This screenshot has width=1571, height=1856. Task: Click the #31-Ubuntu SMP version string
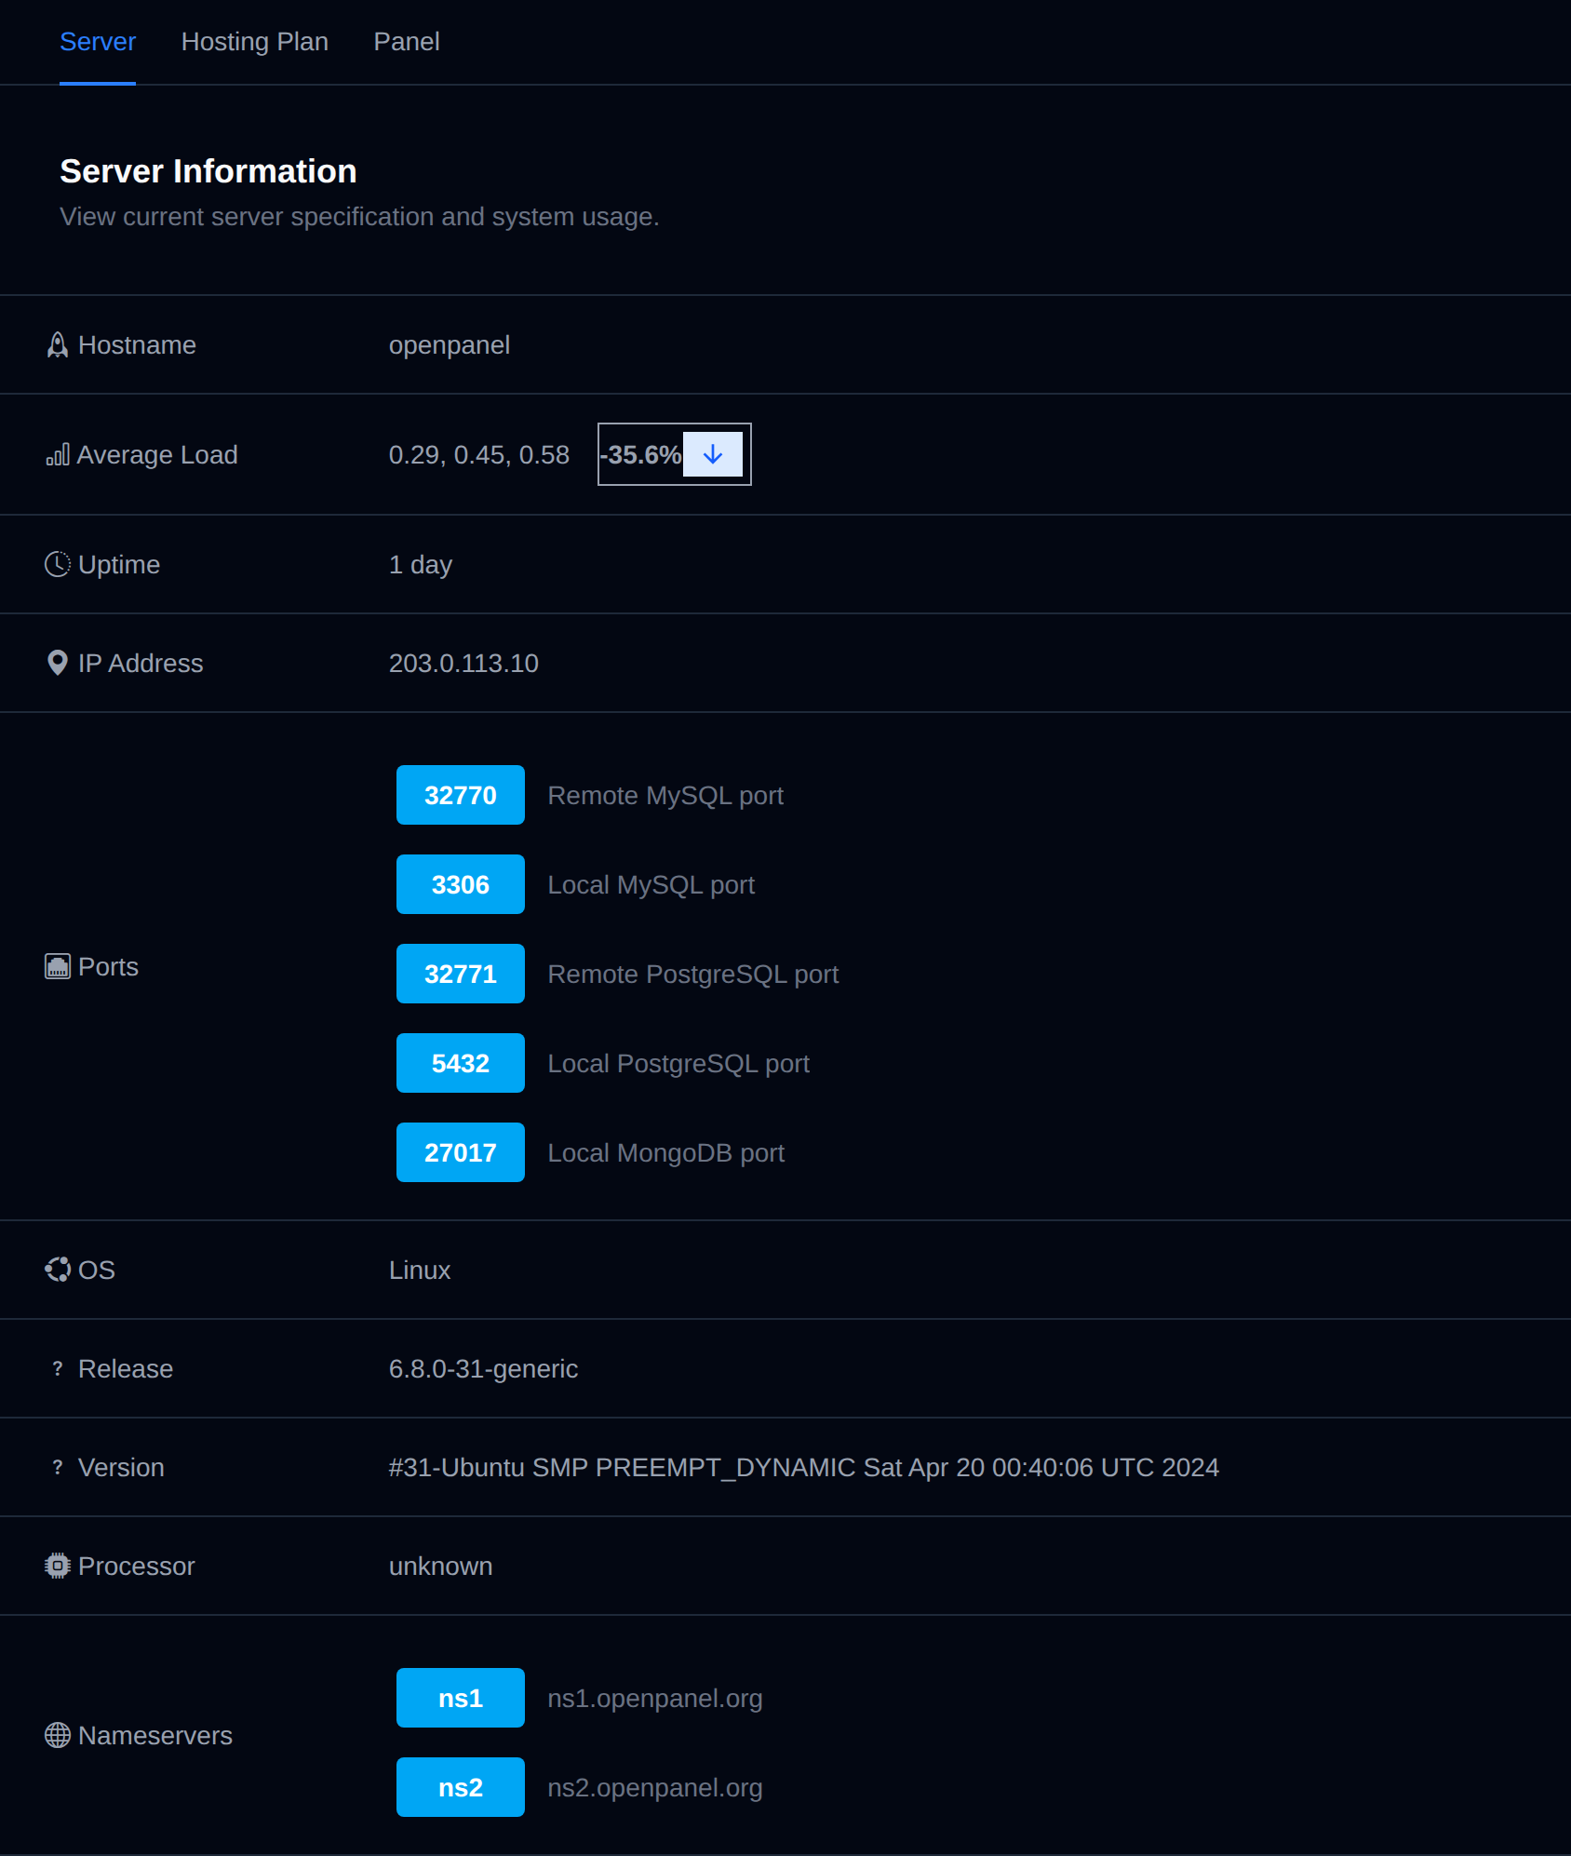click(804, 1468)
